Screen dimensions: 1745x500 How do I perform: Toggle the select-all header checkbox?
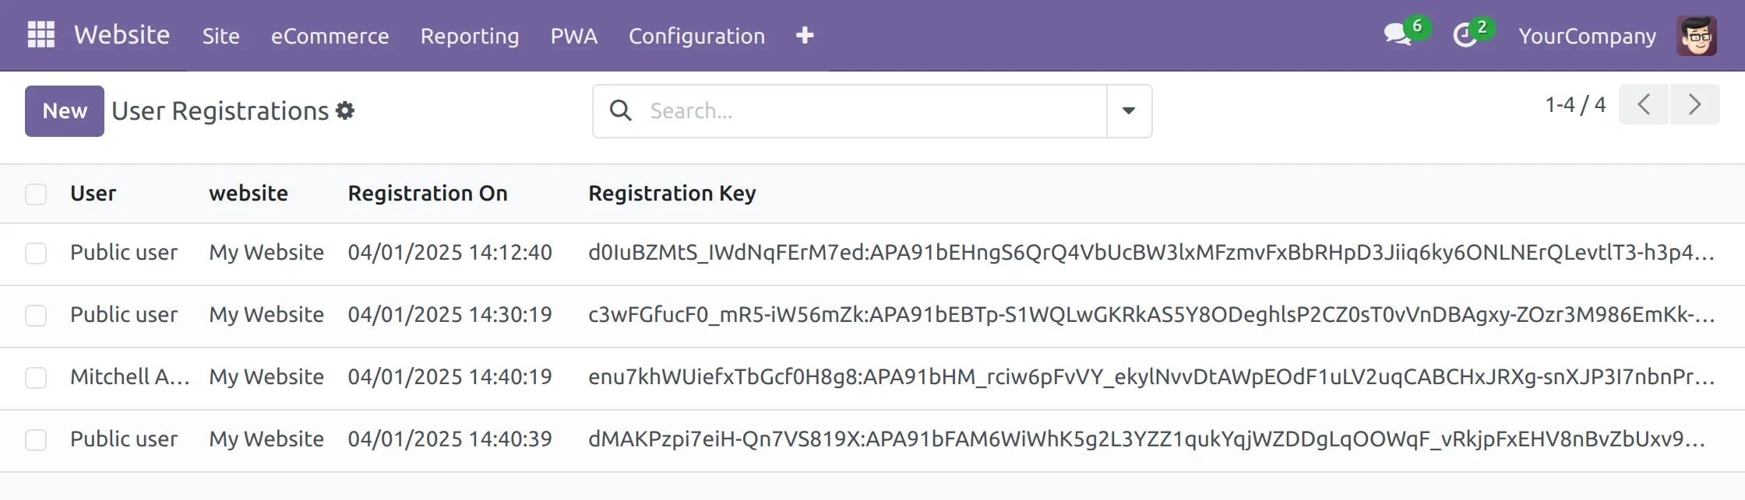coord(36,194)
